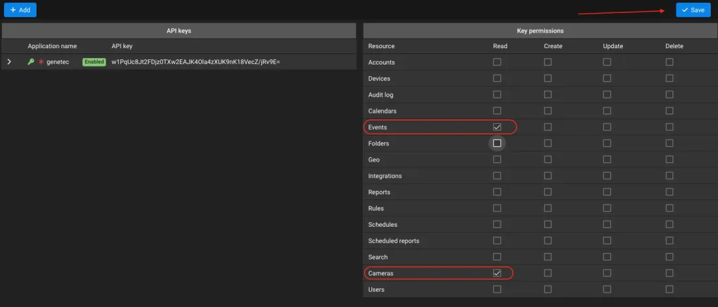Enable Delete permission for Events
This screenshot has height=307, width=718.
click(670, 127)
